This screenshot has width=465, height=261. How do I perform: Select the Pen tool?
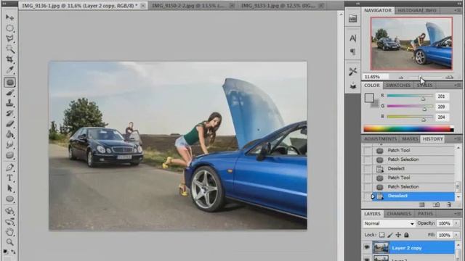point(9,167)
